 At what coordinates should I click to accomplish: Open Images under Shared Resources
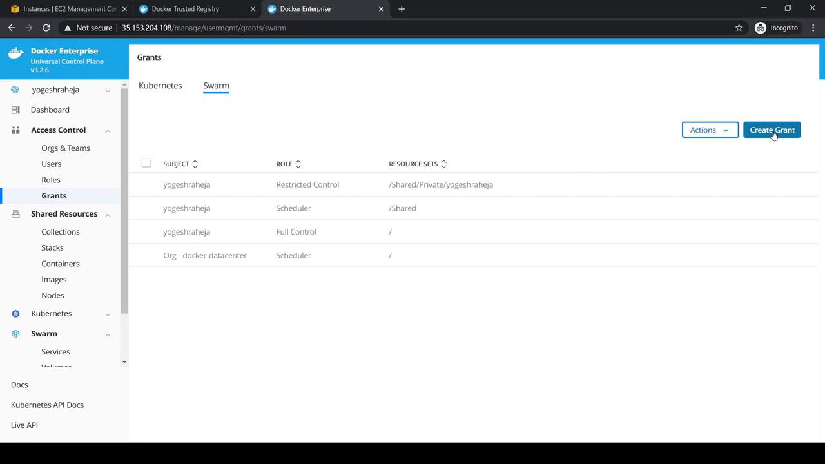pos(54,280)
